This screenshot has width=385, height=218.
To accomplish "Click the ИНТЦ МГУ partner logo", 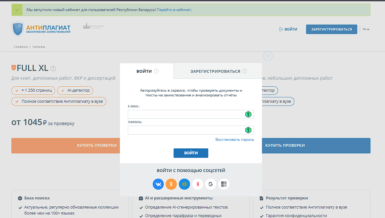I will (93, 26).
